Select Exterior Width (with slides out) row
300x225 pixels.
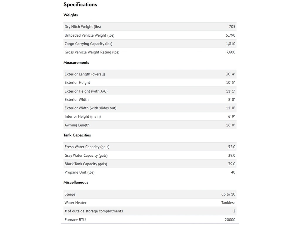coord(150,108)
